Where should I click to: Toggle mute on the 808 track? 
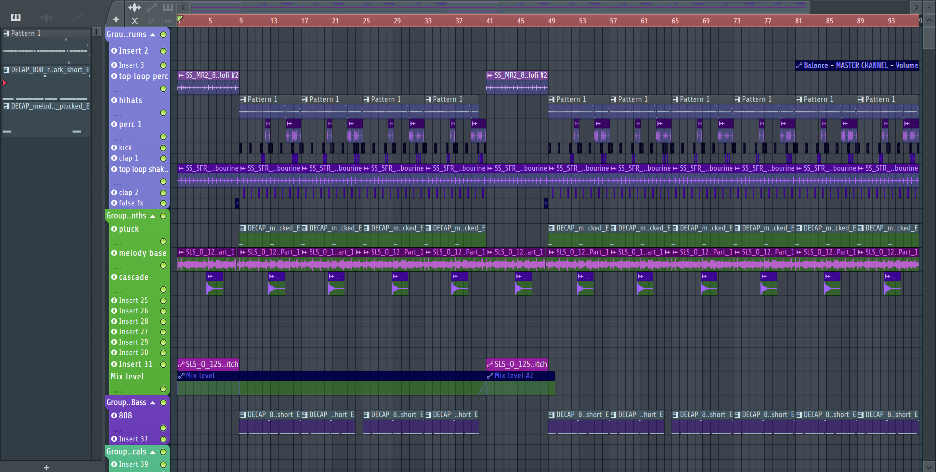[163, 428]
